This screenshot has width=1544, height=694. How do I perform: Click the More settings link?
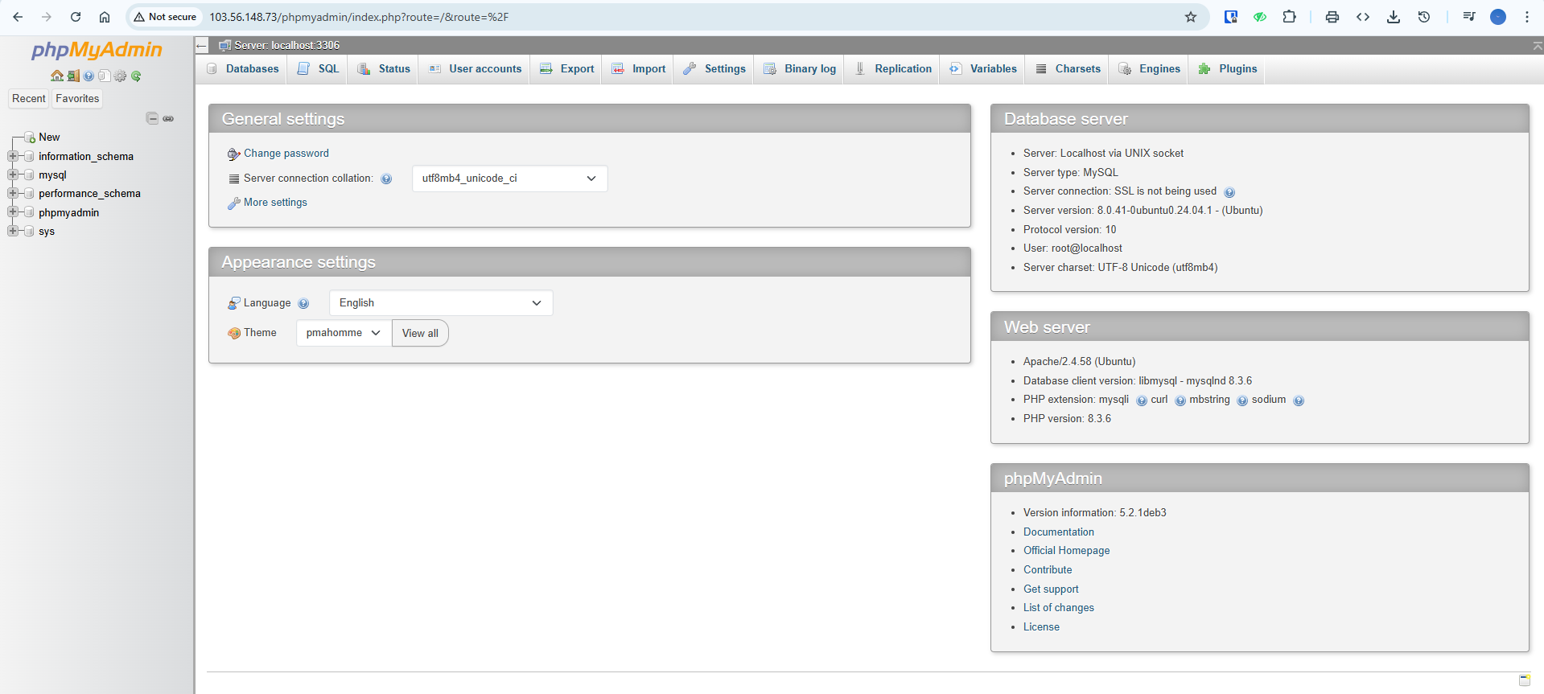click(x=275, y=203)
